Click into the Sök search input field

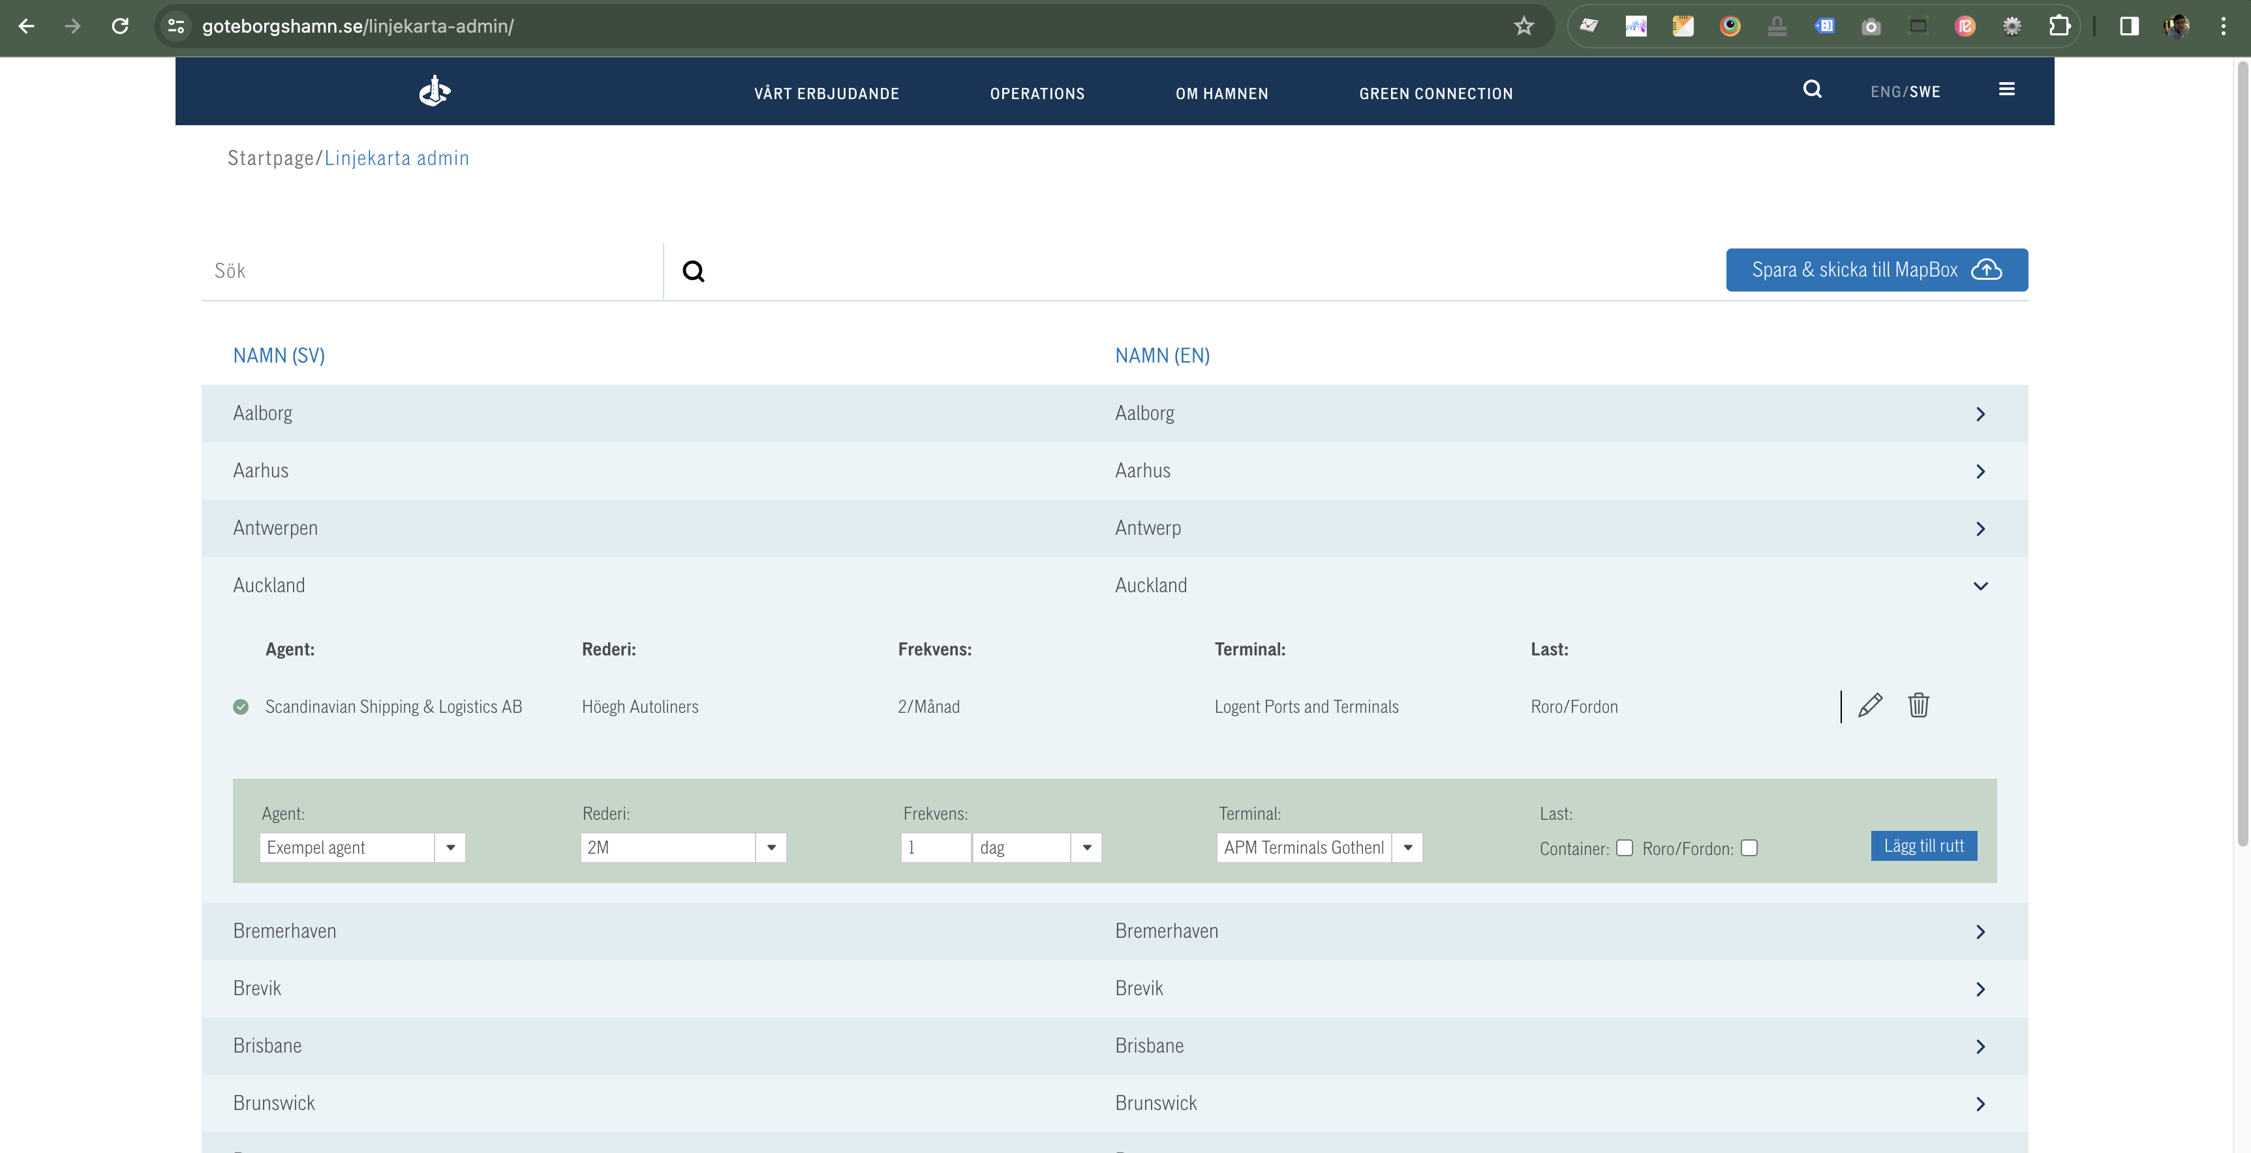[432, 272]
